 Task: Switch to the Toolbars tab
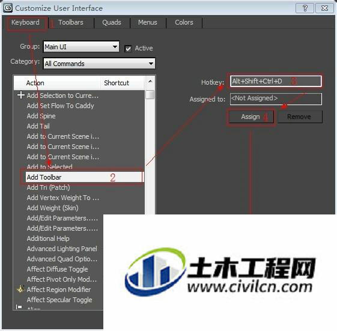(71, 22)
